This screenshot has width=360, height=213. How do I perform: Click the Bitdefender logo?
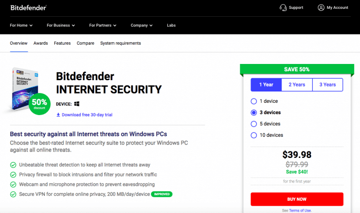pos(28,8)
